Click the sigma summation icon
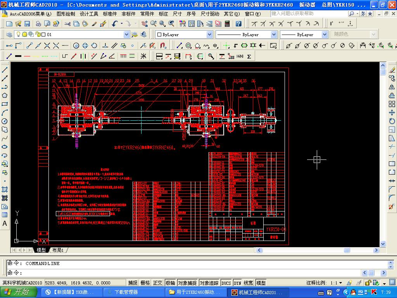Image resolution: width=397 pixels, height=298 pixels. click(249, 56)
